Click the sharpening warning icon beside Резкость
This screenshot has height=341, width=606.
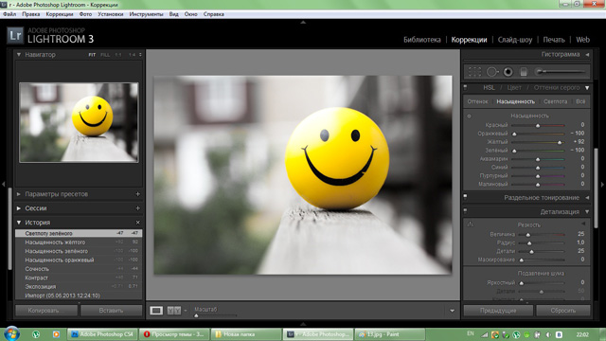coord(471,224)
